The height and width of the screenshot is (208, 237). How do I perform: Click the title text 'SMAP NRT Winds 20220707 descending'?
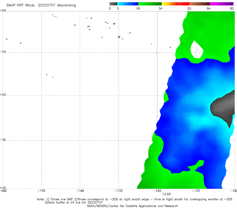41,5
